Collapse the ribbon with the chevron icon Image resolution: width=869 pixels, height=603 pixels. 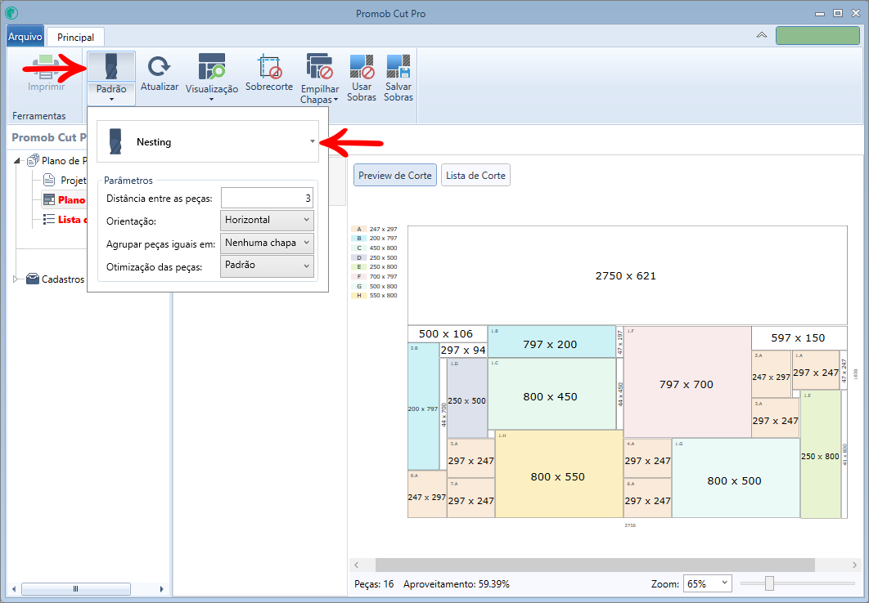click(x=762, y=35)
